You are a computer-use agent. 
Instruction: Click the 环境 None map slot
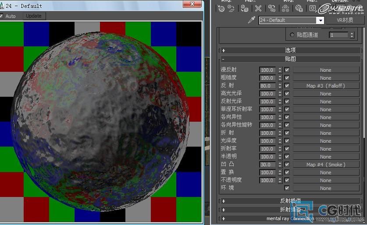(x=326, y=188)
